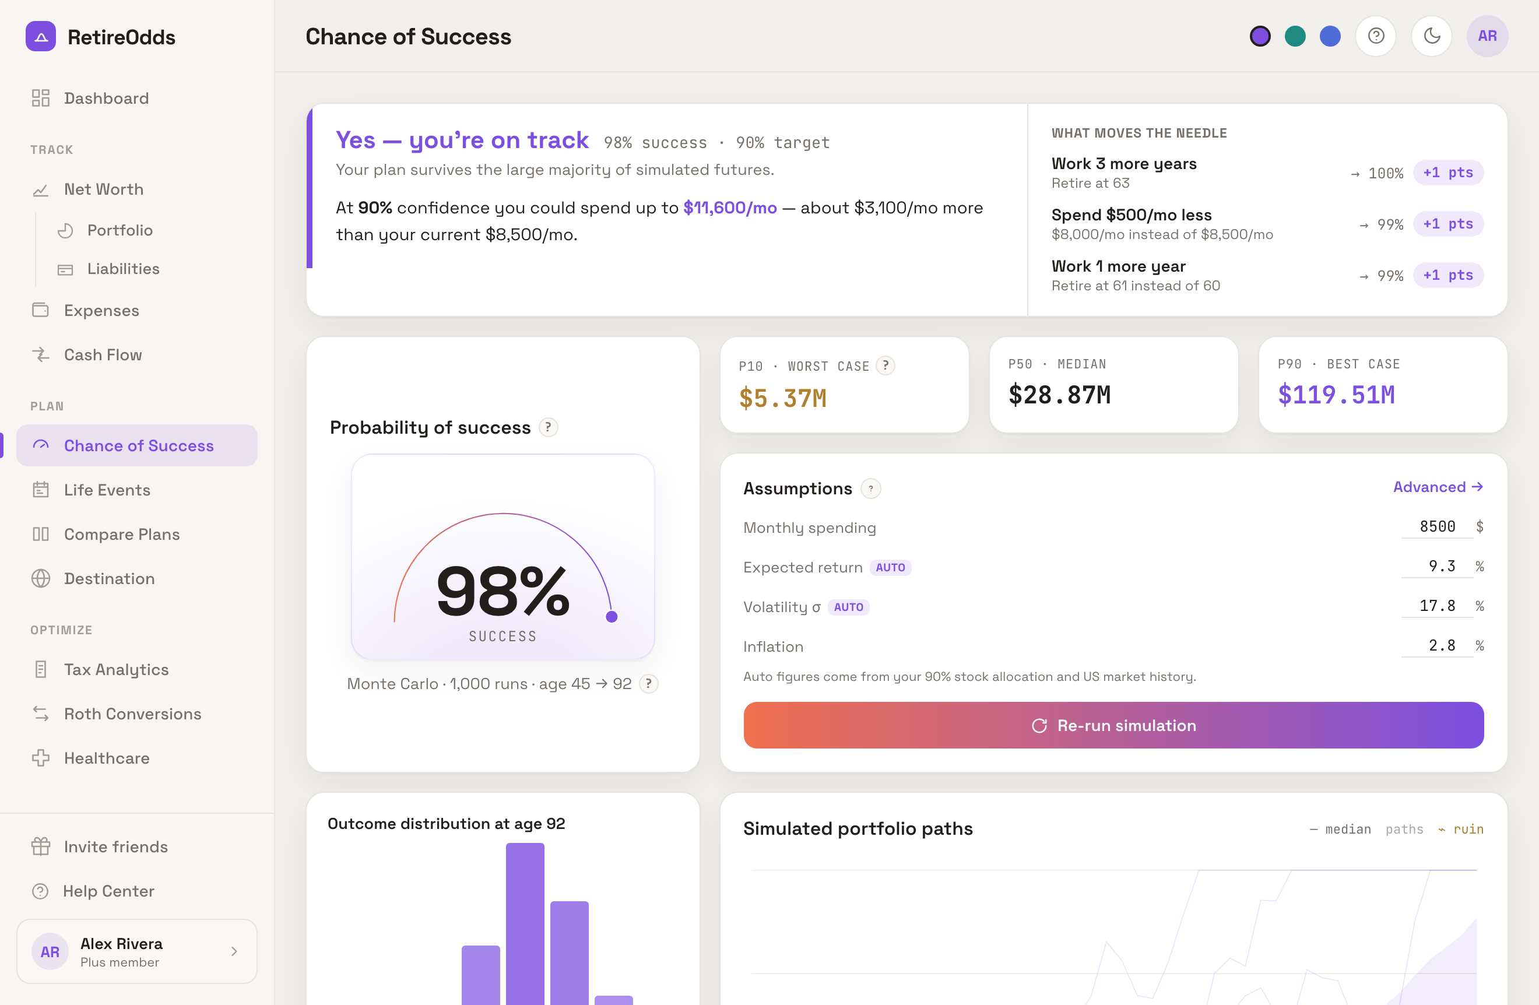This screenshot has height=1005, width=1539.
Task: Select the Spend $500/mo less suggestion
Action: click(1267, 224)
